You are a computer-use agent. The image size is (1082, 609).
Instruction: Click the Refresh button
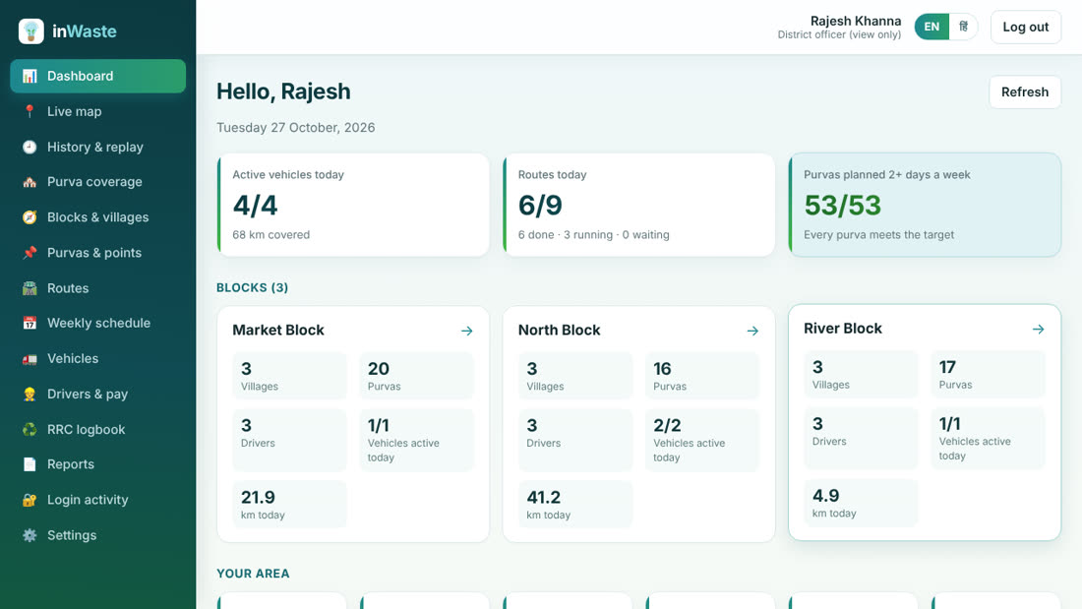point(1025,91)
